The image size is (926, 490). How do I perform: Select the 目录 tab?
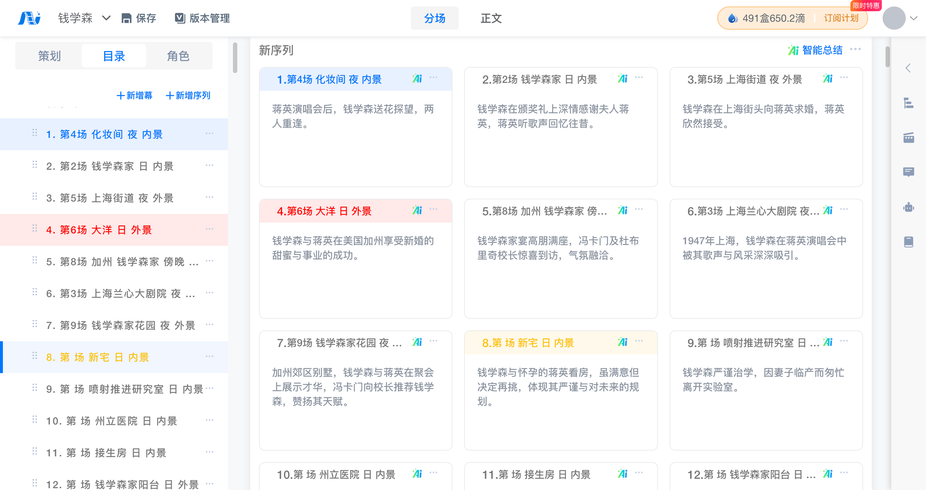[114, 56]
